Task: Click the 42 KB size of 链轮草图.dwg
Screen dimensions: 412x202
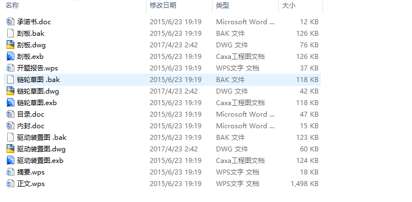Action: (x=309, y=91)
